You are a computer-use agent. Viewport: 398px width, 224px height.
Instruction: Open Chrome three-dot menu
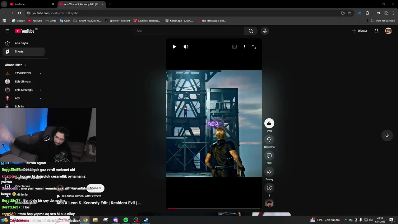394,13
